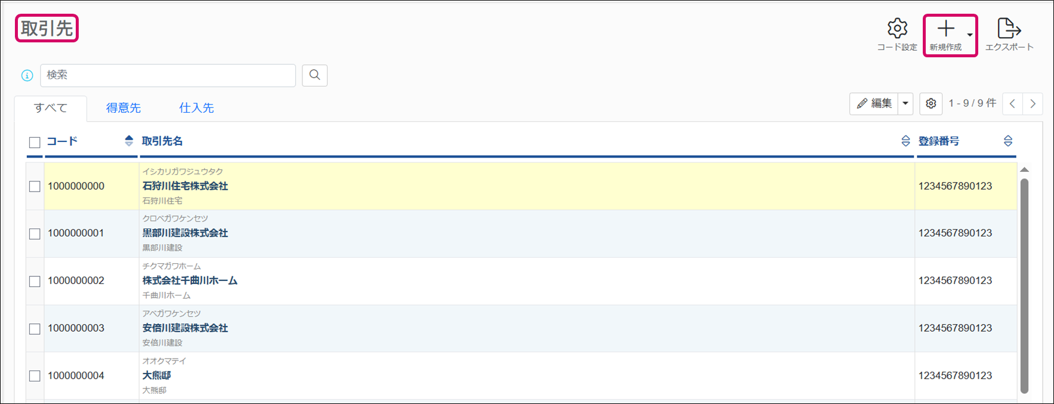Open table settings gear next to 編集

pyautogui.click(x=931, y=103)
